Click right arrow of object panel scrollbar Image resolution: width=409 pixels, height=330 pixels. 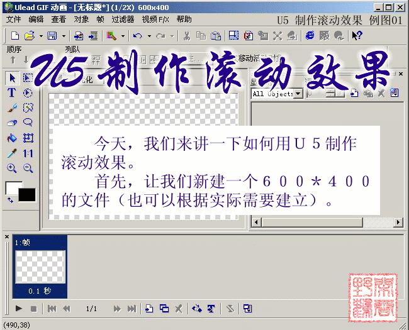(398, 223)
